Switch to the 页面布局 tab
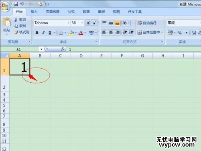 coord(53,12)
